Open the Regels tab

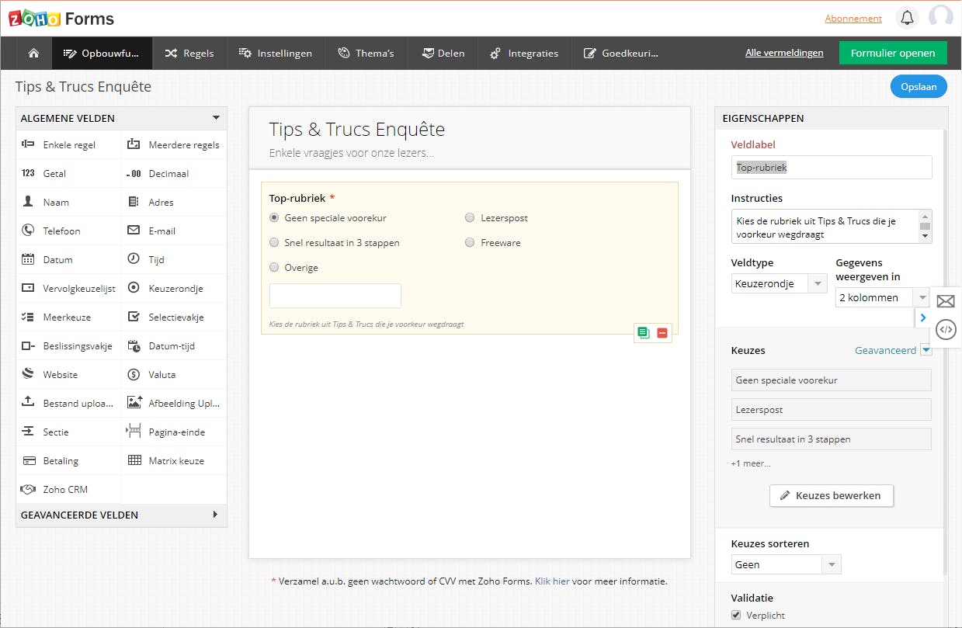click(189, 53)
